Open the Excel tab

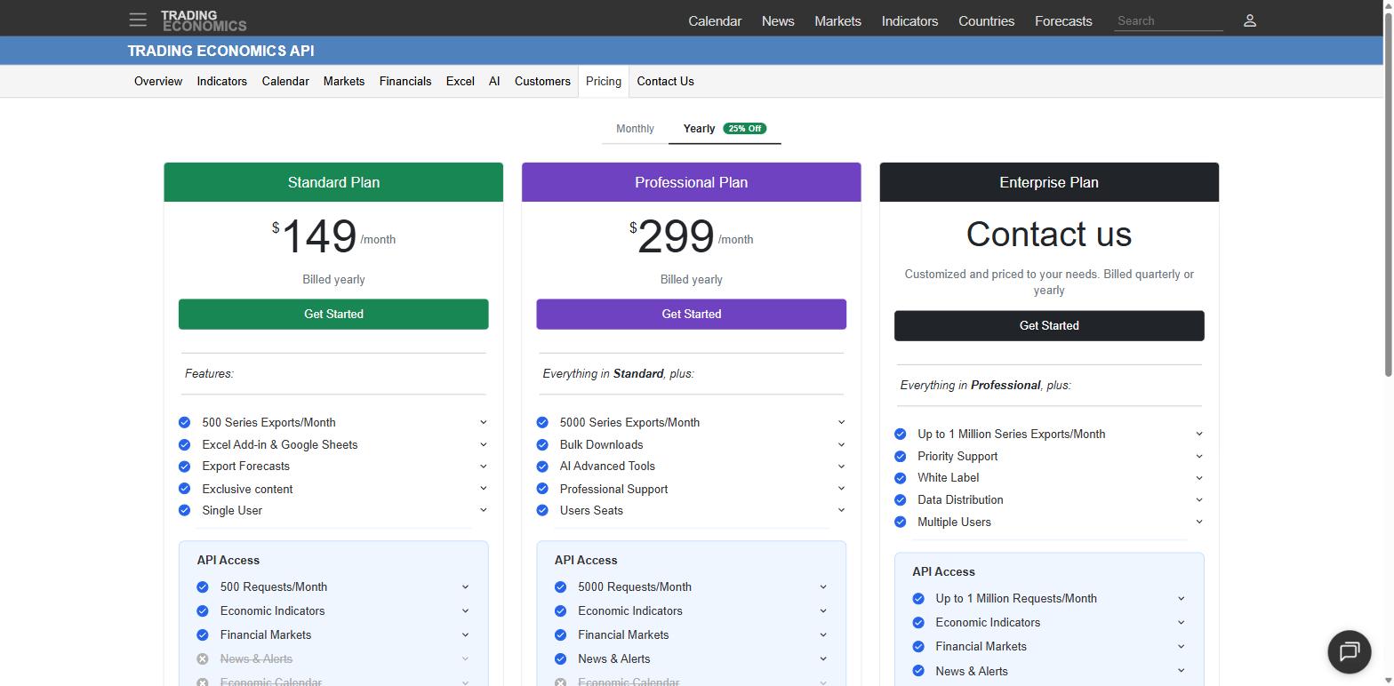(x=460, y=81)
